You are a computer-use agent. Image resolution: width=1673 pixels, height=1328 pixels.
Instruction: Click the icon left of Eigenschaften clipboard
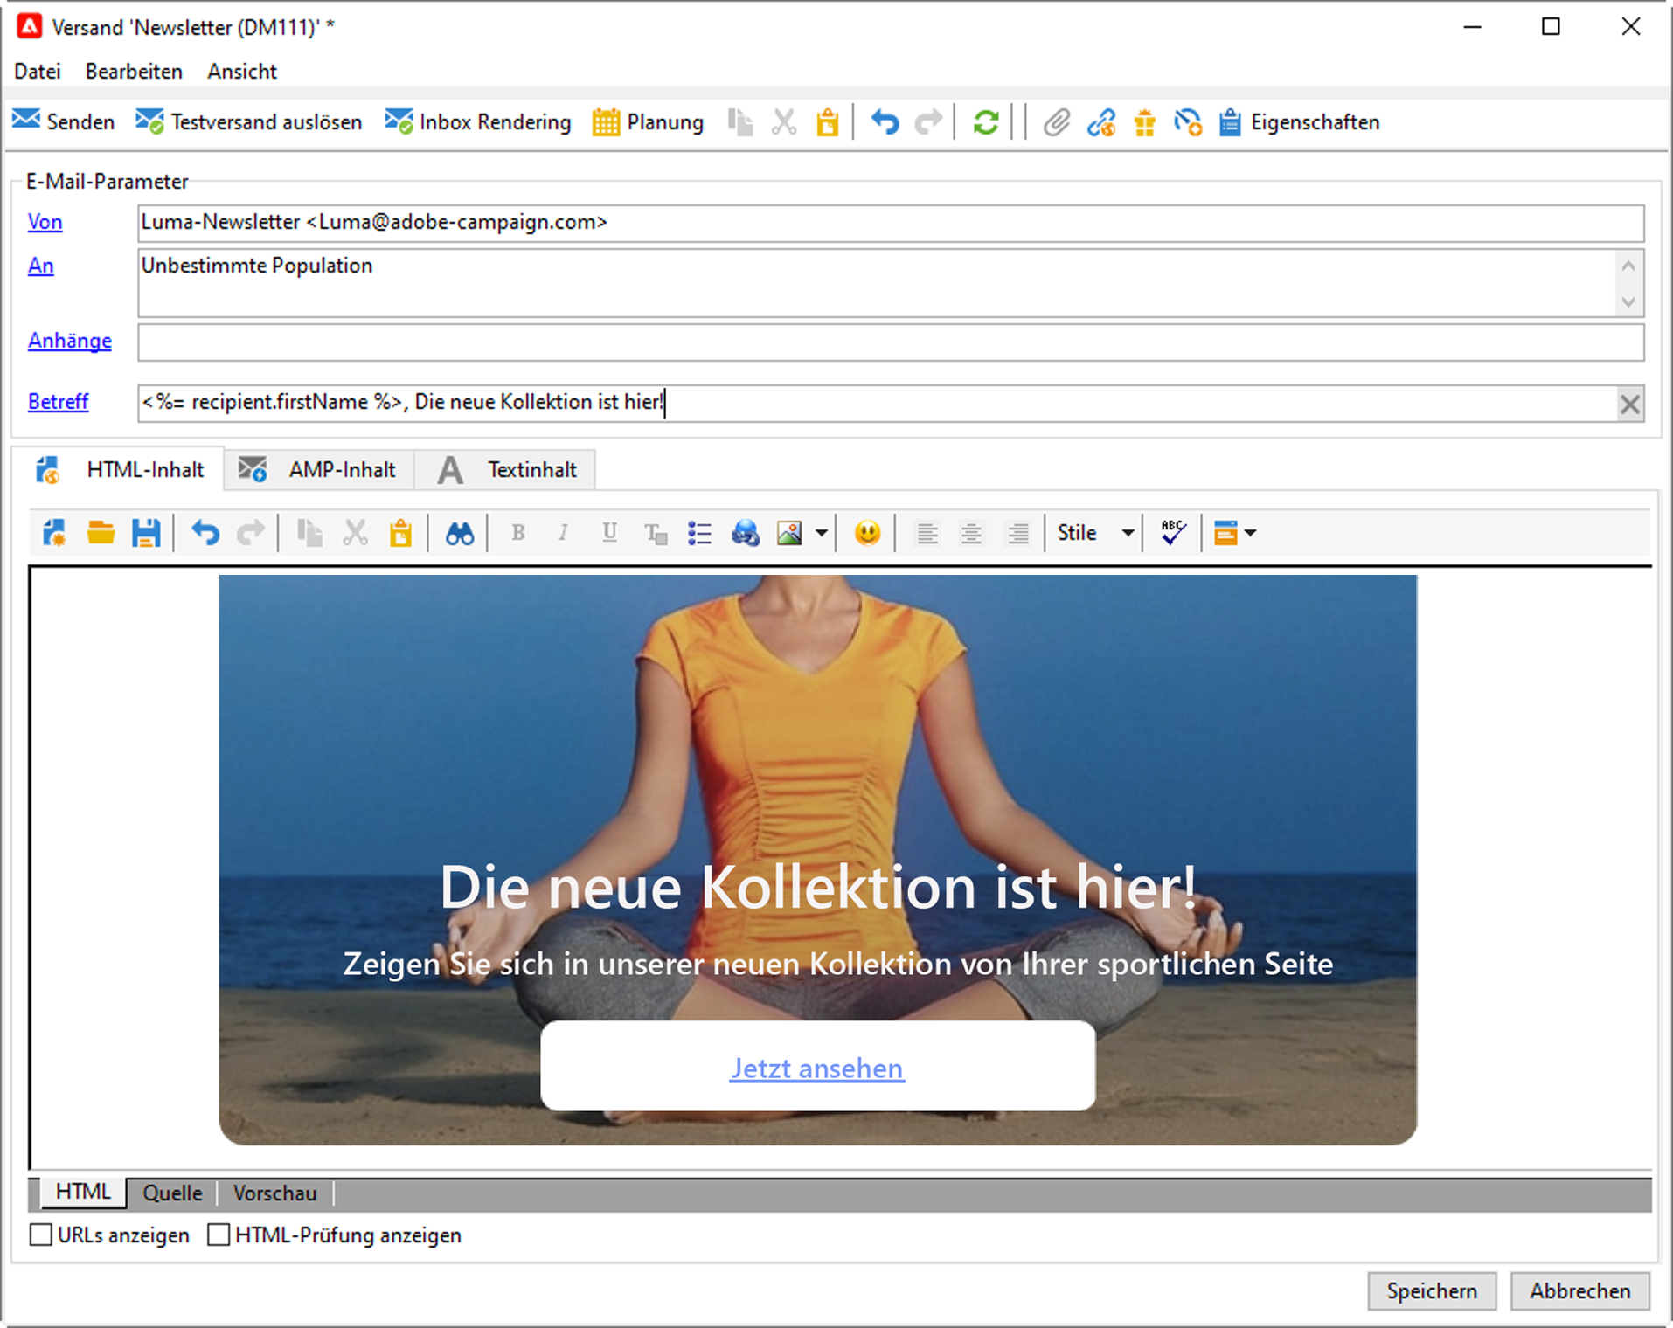[x=1187, y=122]
